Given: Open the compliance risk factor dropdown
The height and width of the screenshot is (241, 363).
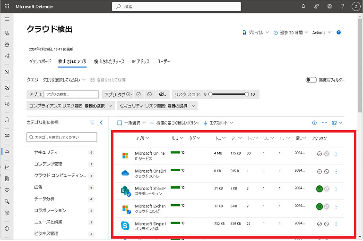Looking at the screenshot, I should [x=70, y=106].
